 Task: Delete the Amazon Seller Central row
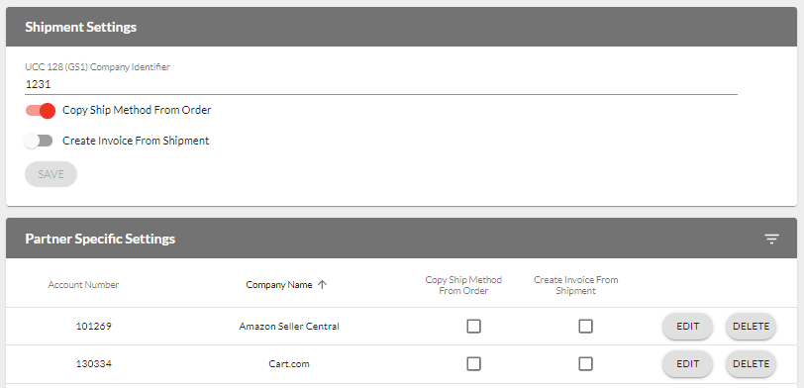click(752, 326)
